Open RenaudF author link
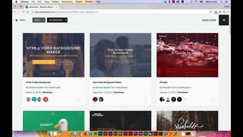 click(x=166, y=87)
